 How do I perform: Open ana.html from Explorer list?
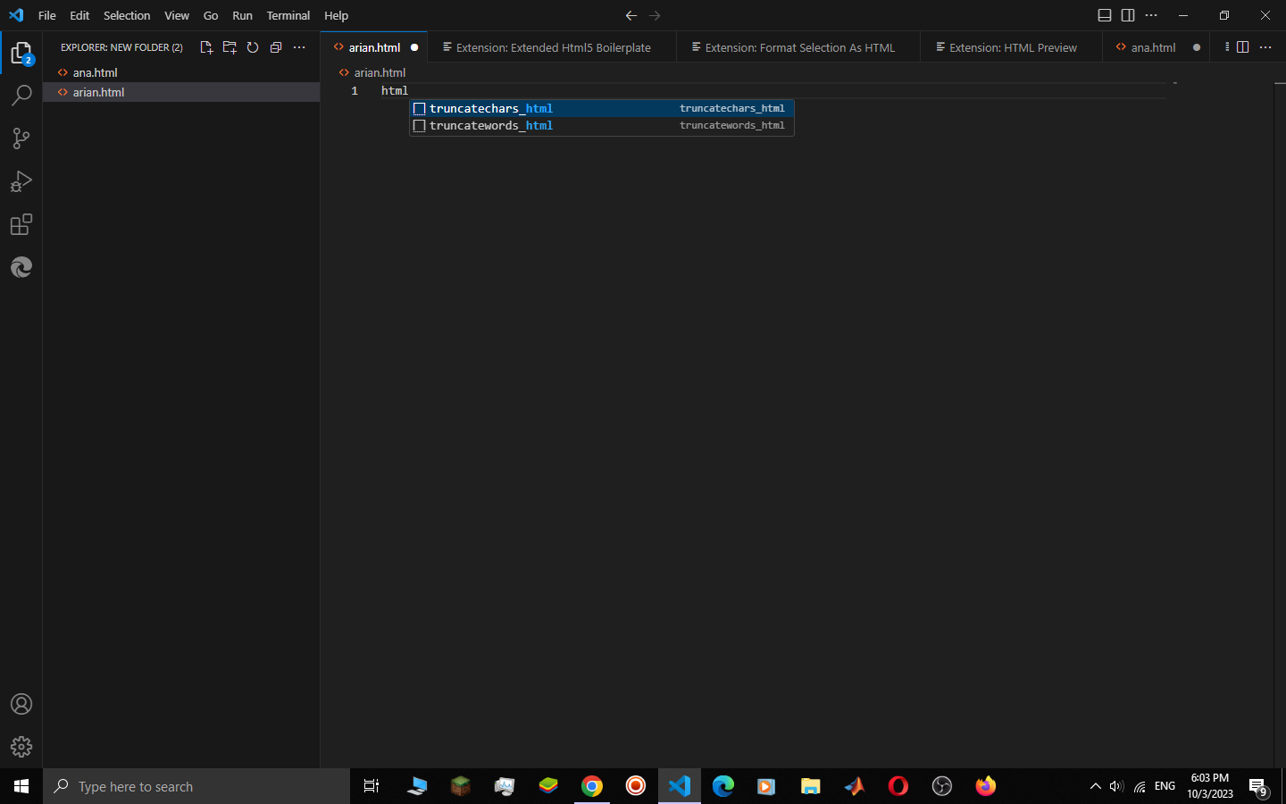pos(95,72)
